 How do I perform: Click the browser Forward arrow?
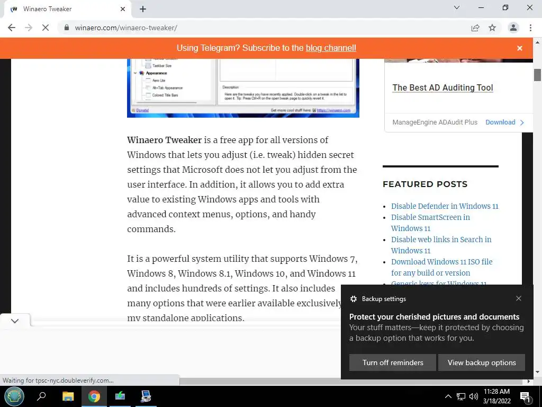[29, 28]
